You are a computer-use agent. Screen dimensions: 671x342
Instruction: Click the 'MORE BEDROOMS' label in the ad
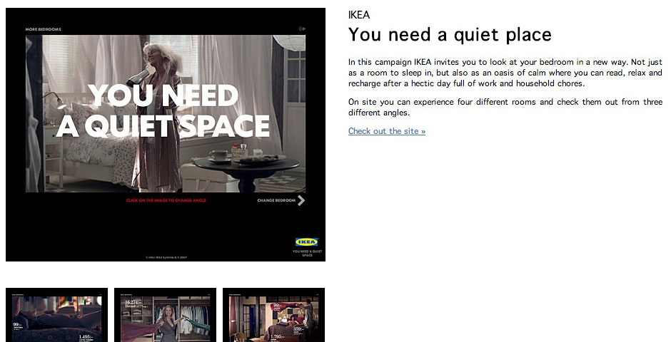pos(44,29)
